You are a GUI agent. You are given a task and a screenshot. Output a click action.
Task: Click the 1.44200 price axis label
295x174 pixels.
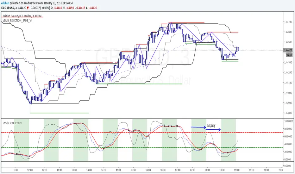(288, 73)
